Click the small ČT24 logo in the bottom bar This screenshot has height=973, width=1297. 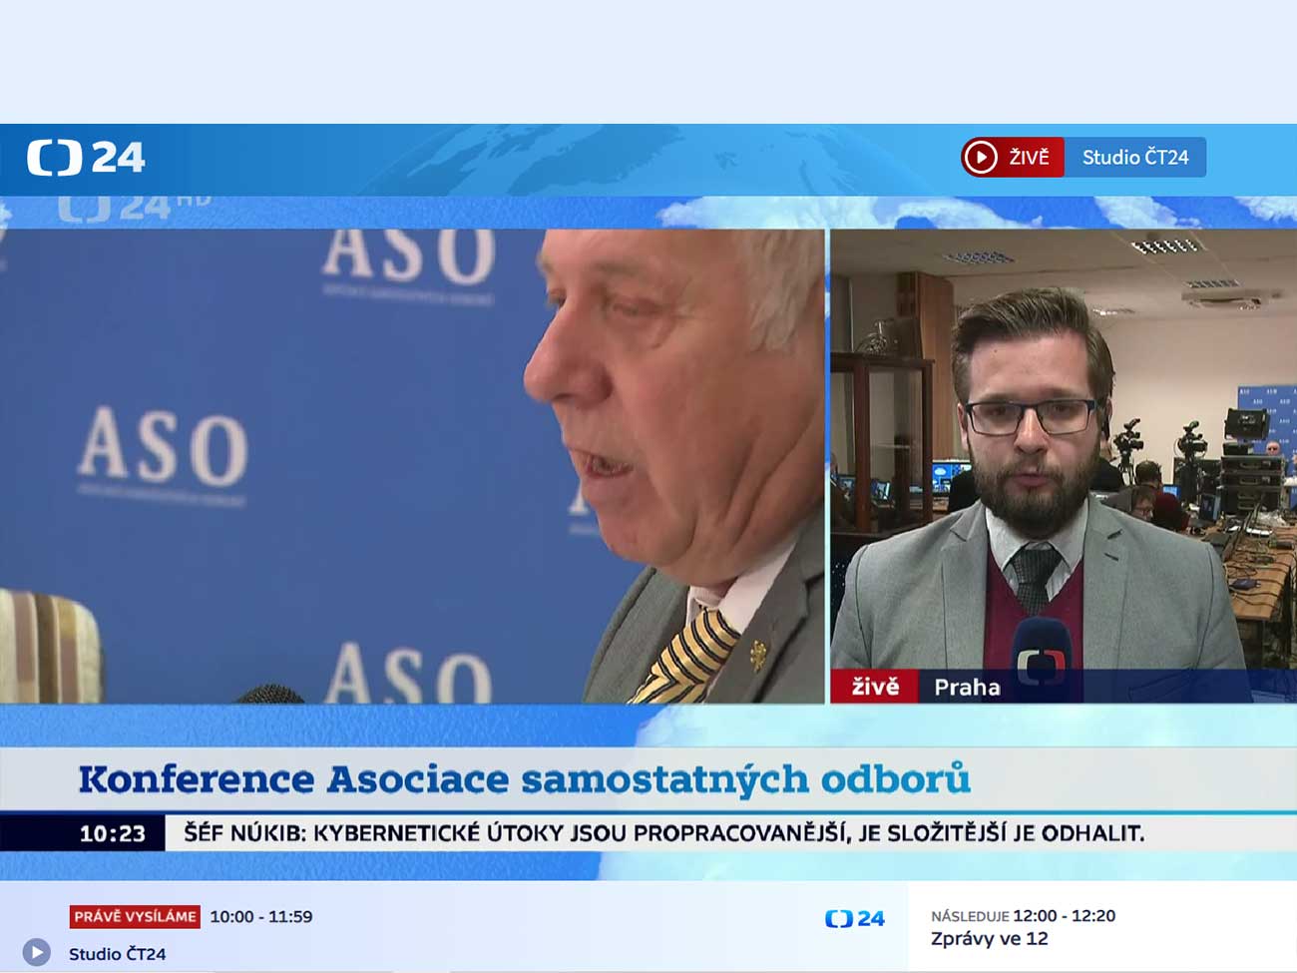(855, 918)
